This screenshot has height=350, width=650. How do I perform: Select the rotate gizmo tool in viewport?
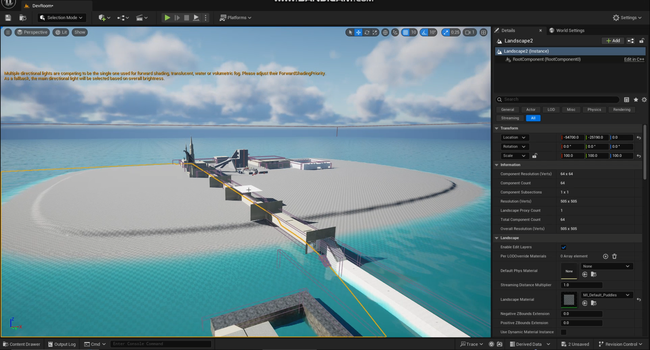(367, 32)
